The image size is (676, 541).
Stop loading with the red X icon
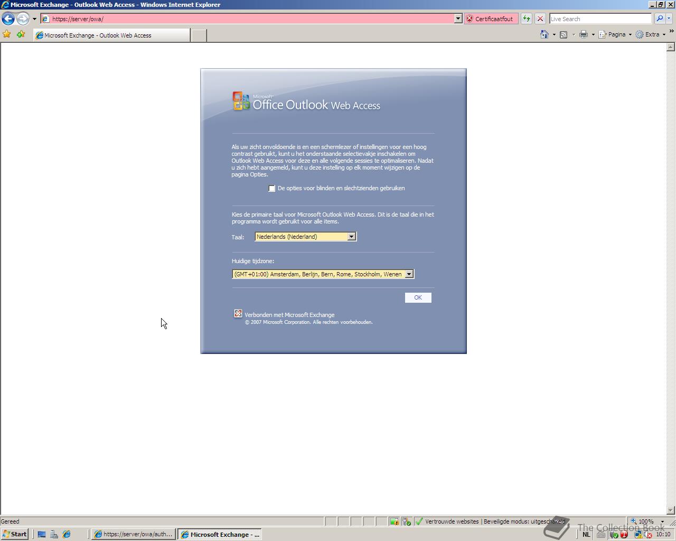pyautogui.click(x=540, y=18)
